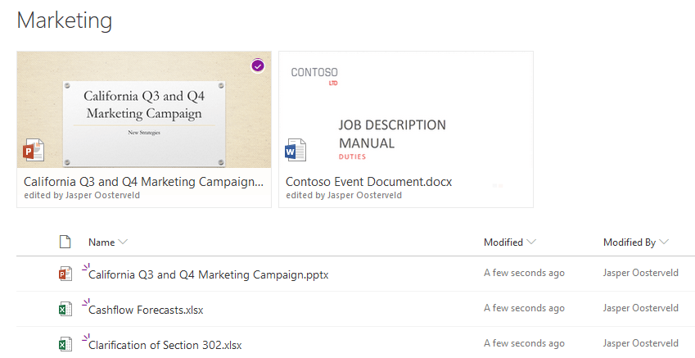This screenshot has width=695, height=358.
Task: Expand the Name column dropdown
Action: click(x=124, y=242)
